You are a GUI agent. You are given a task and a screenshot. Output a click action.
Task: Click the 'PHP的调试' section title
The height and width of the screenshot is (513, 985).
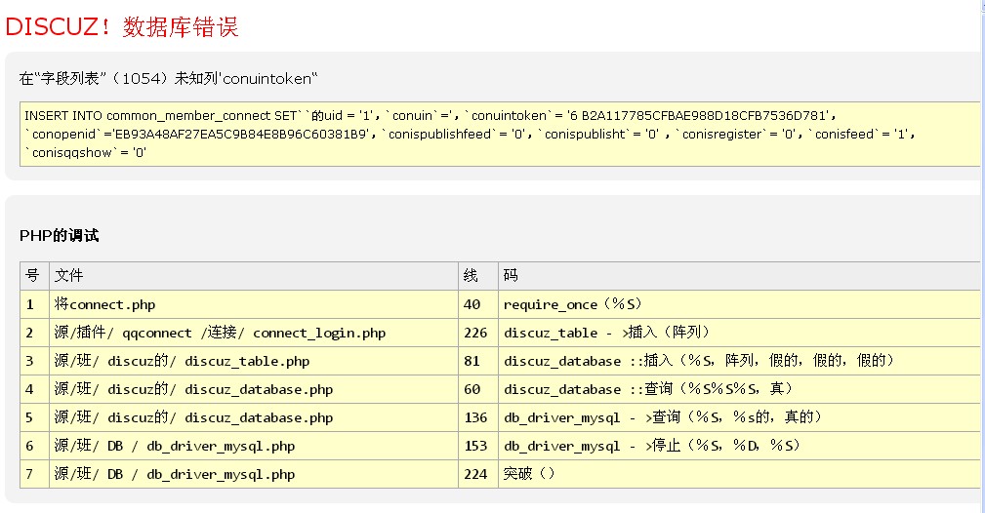(x=59, y=235)
